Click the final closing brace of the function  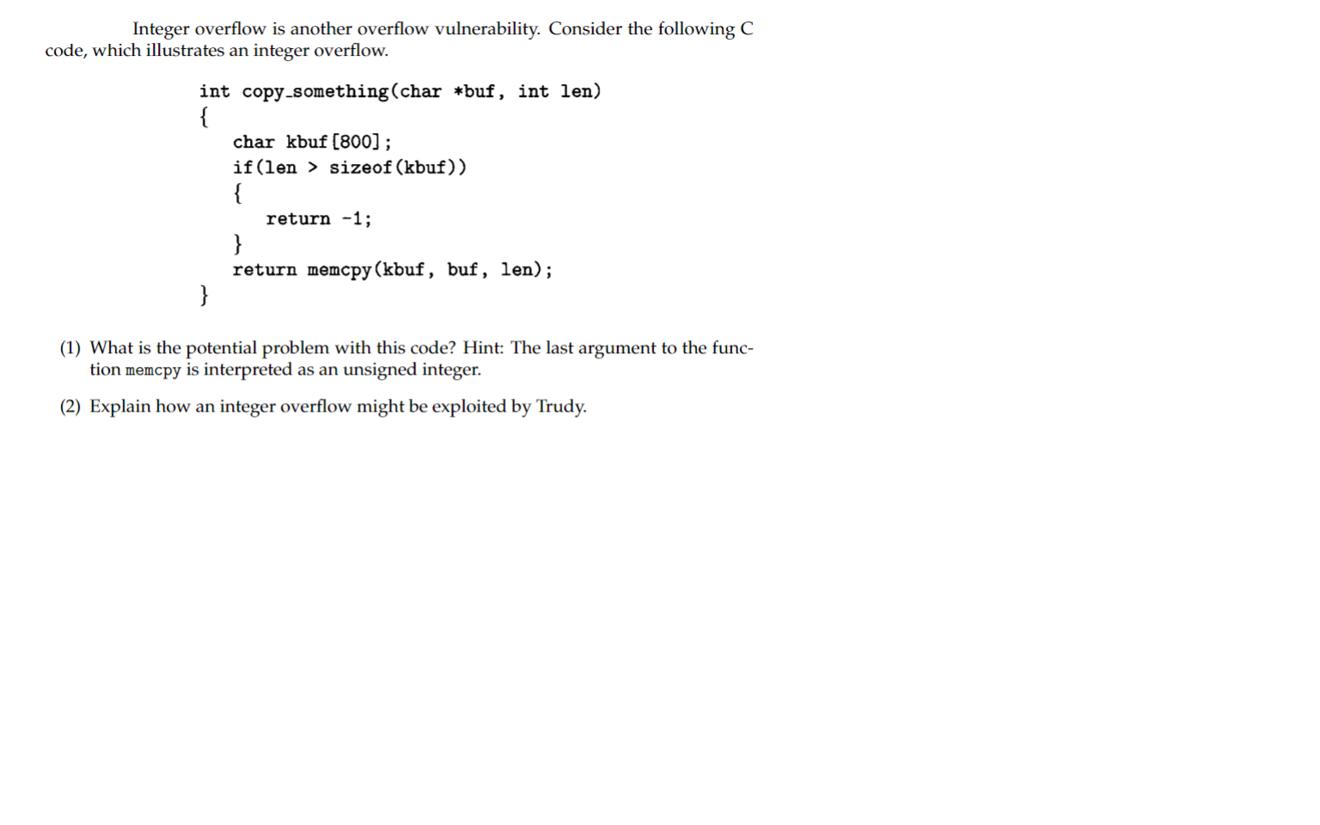pos(204,296)
